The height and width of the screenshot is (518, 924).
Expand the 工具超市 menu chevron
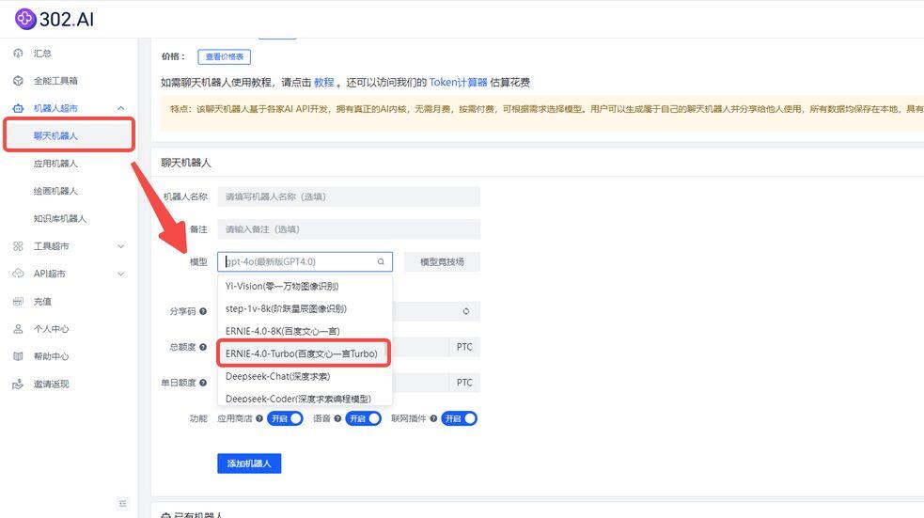coord(121,246)
